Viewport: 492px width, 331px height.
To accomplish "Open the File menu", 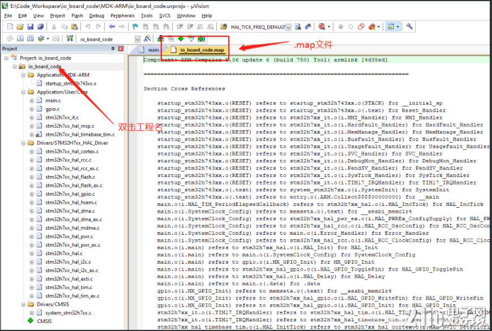I will [8, 16].
